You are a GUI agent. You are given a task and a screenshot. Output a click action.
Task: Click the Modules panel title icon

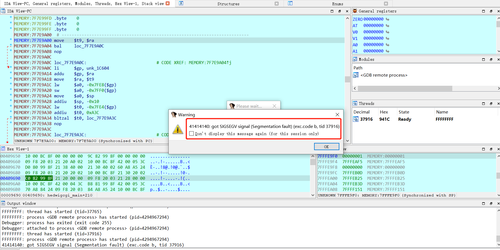(x=355, y=59)
